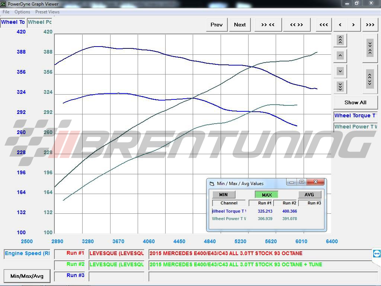Click the triple up-chevron scroll button
381x286 pixels.
click(340, 40)
